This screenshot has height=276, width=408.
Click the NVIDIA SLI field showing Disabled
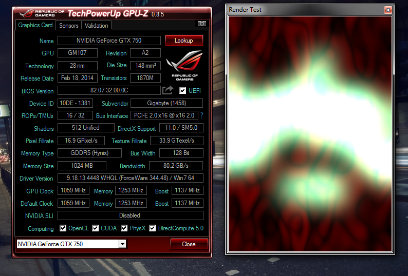[131, 215]
